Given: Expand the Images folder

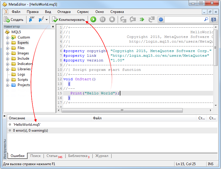Looking at the screenshot, I should pyautogui.click(x=7, y=53).
